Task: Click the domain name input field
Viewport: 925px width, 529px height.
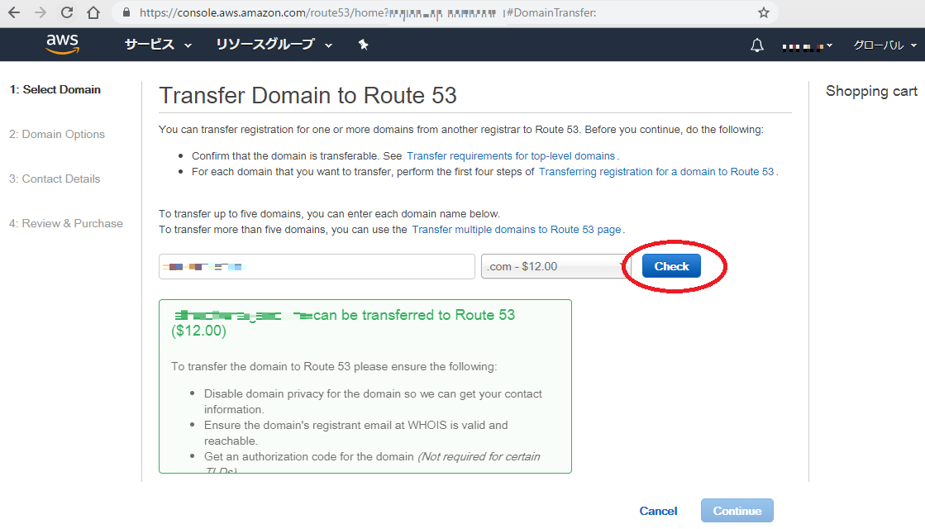Action: (x=317, y=266)
